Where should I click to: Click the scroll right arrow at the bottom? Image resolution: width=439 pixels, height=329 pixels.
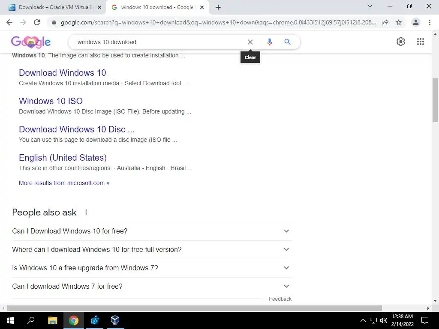[x=428, y=308]
